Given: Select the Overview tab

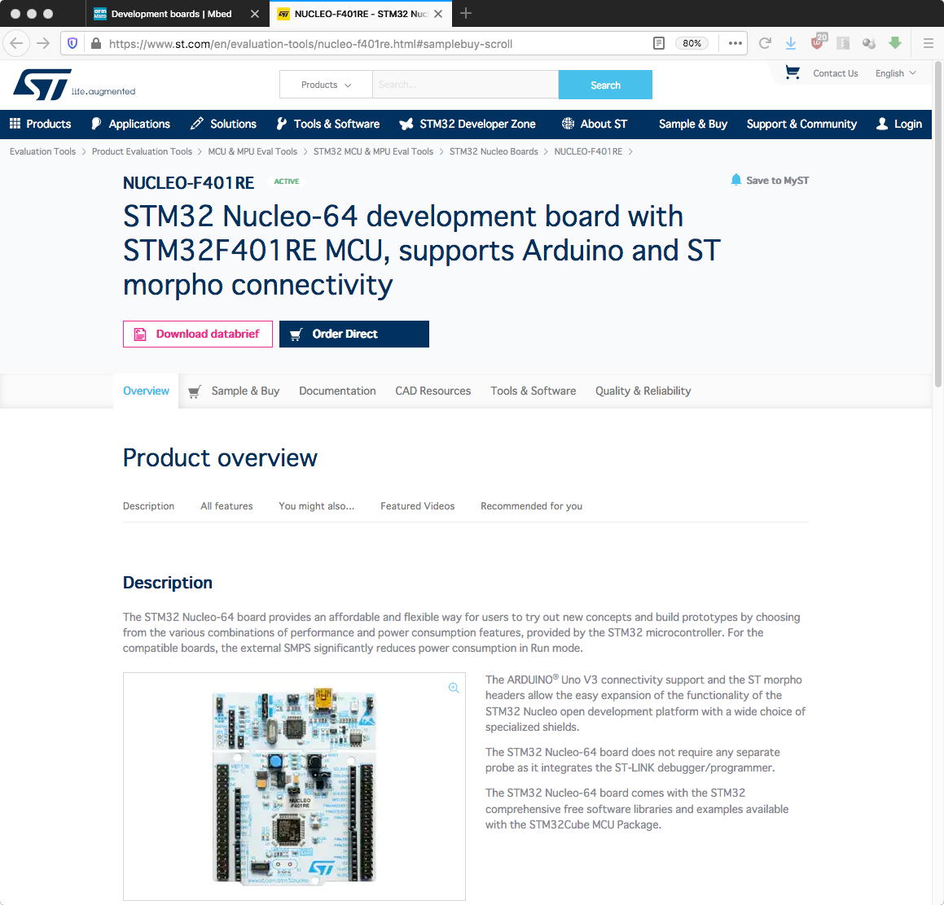Looking at the screenshot, I should [x=146, y=391].
